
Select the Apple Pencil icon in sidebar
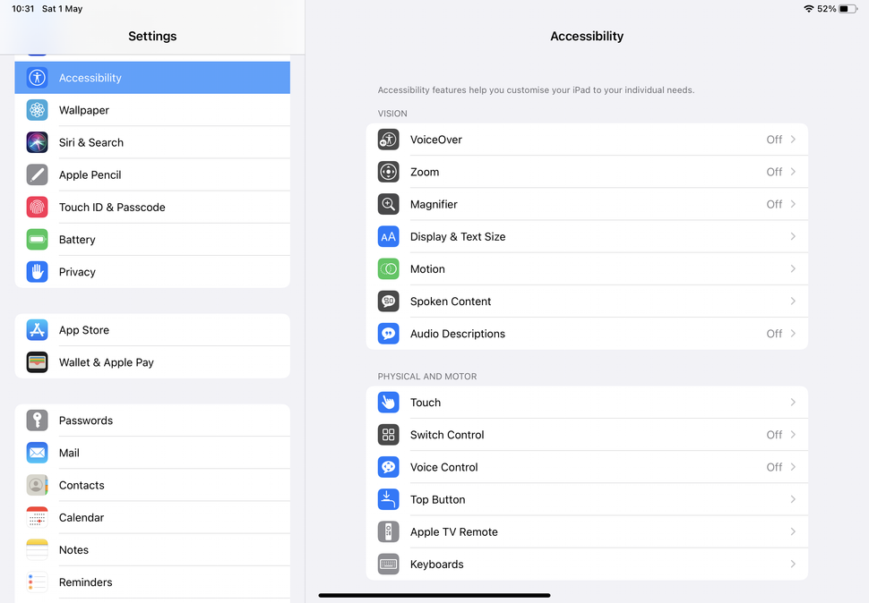point(37,174)
